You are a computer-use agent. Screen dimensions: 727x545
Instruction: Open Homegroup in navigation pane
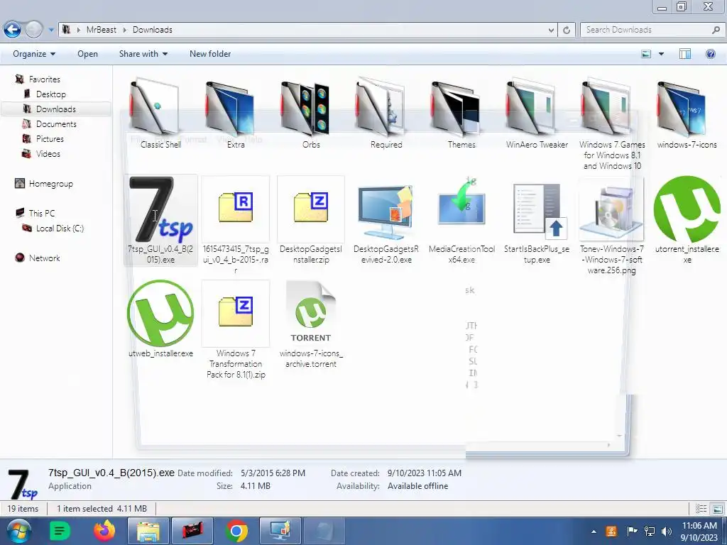point(50,184)
